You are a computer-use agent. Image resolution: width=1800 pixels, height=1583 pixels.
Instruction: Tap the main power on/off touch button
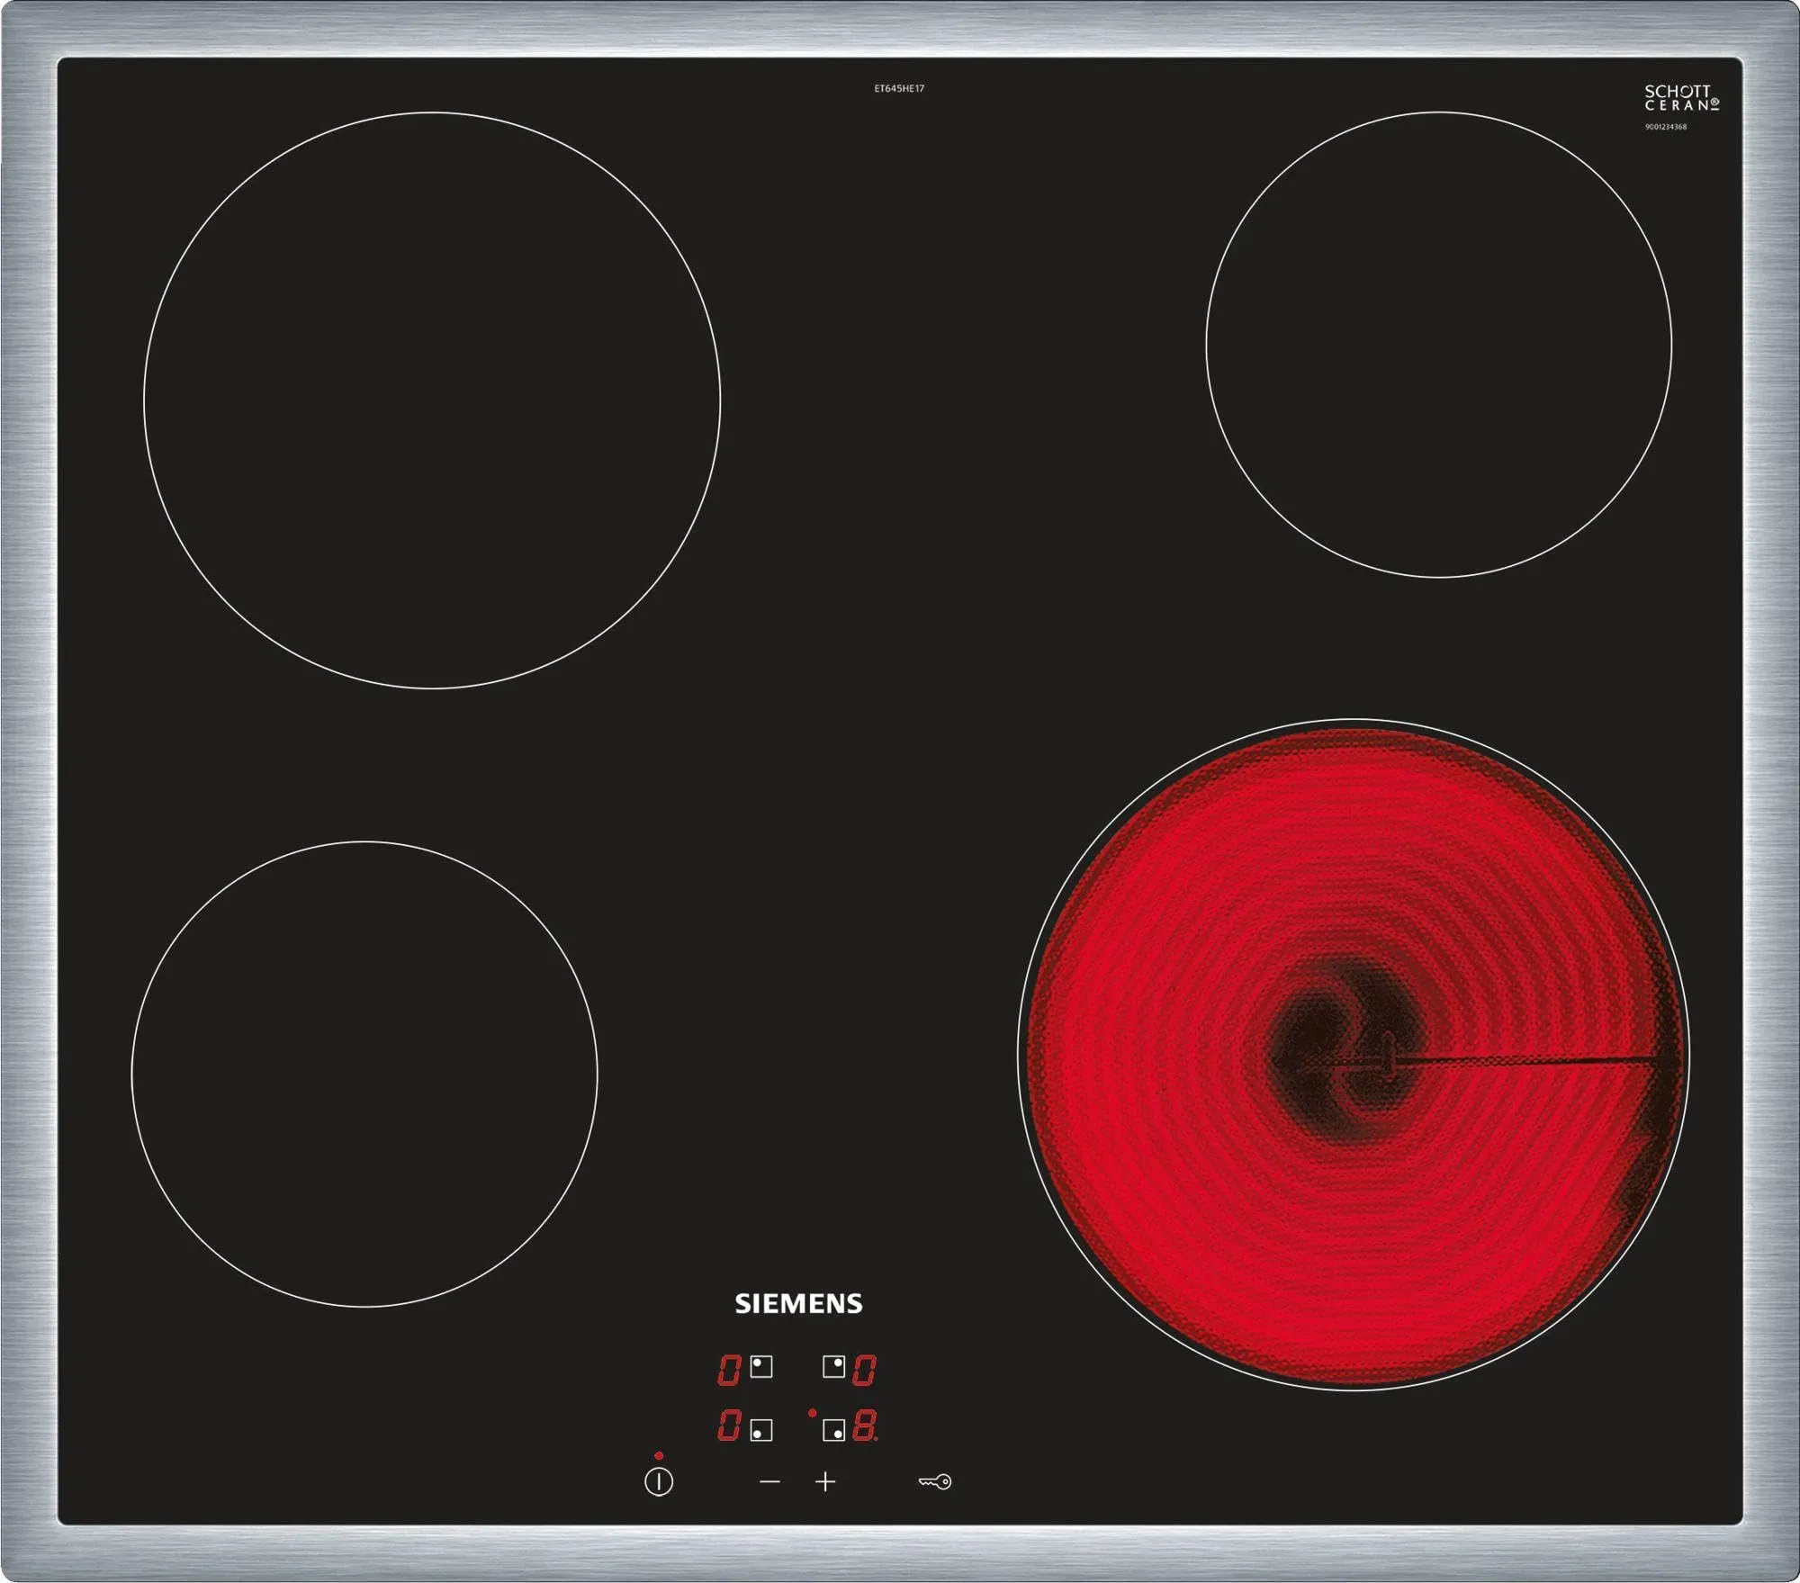pyautogui.click(x=659, y=1481)
